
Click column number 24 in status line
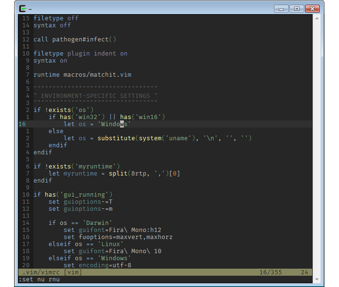tap(305, 272)
